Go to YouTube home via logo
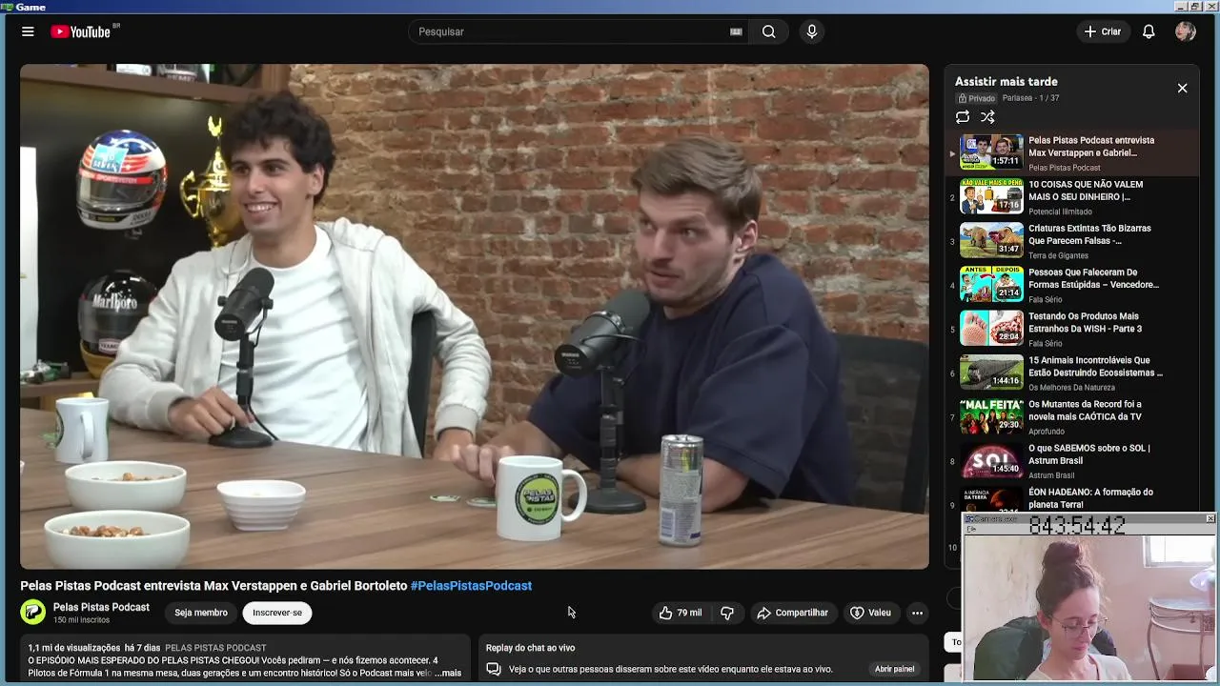This screenshot has height=686, width=1220. point(81,31)
